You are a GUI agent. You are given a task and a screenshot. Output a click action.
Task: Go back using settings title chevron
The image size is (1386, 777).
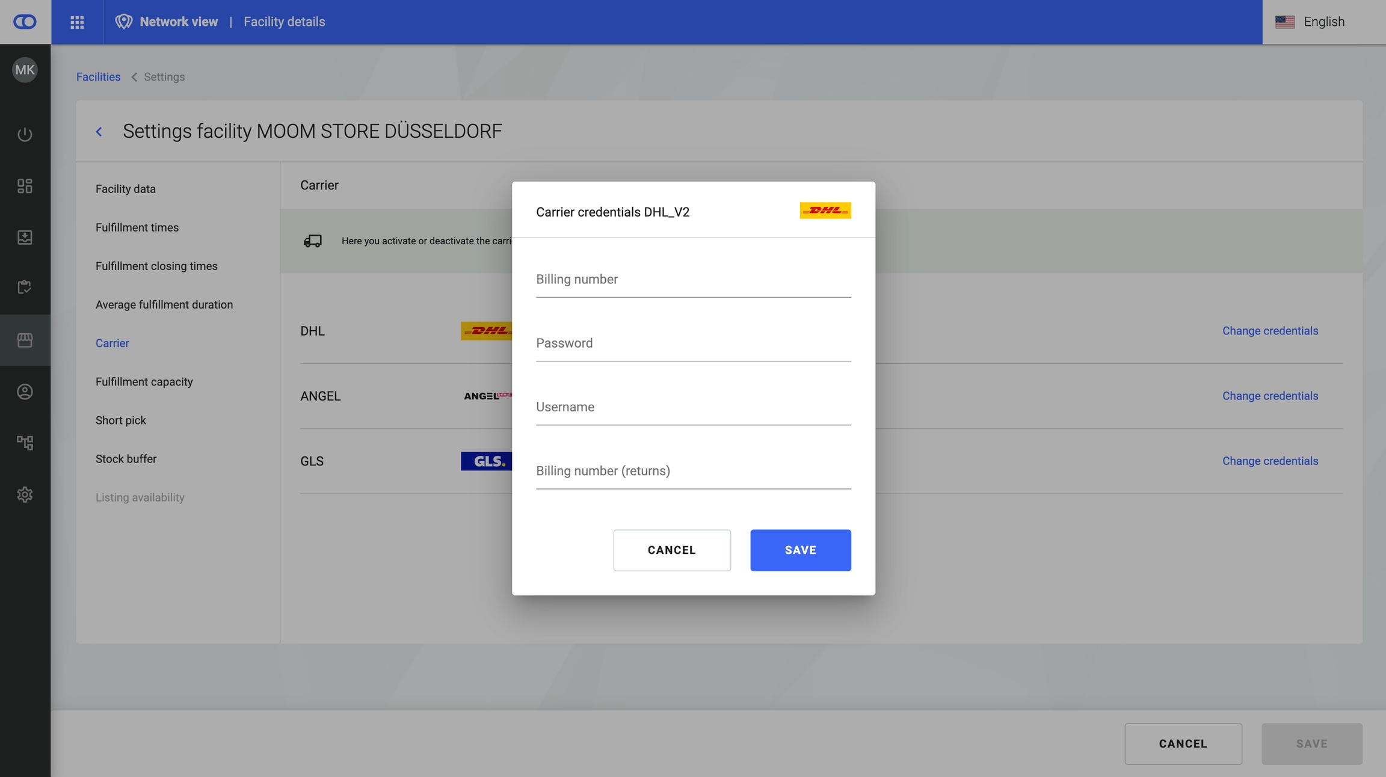click(99, 132)
